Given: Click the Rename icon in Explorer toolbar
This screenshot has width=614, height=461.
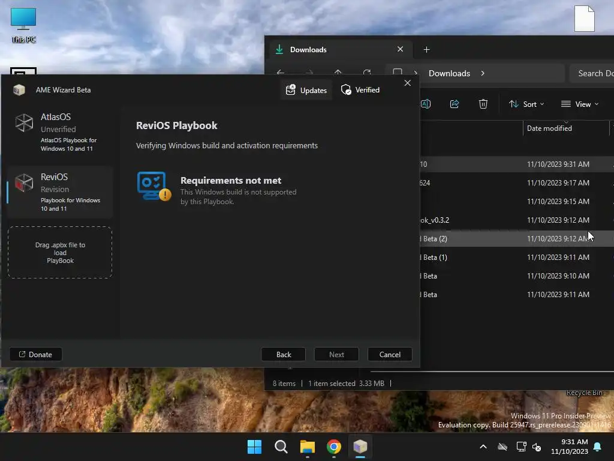Looking at the screenshot, I should click(426, 104).
